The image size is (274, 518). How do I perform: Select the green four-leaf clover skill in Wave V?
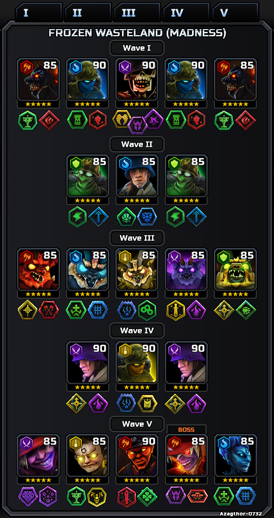click(x=147, y=496)
